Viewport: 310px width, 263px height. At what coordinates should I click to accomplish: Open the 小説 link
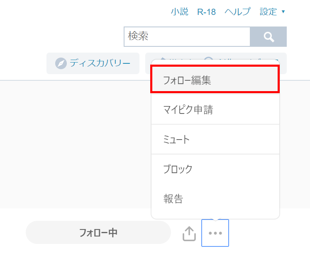point(179,12)
